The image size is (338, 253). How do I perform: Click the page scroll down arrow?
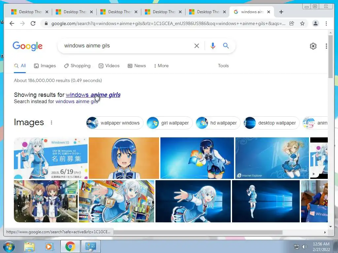[330, 227]
